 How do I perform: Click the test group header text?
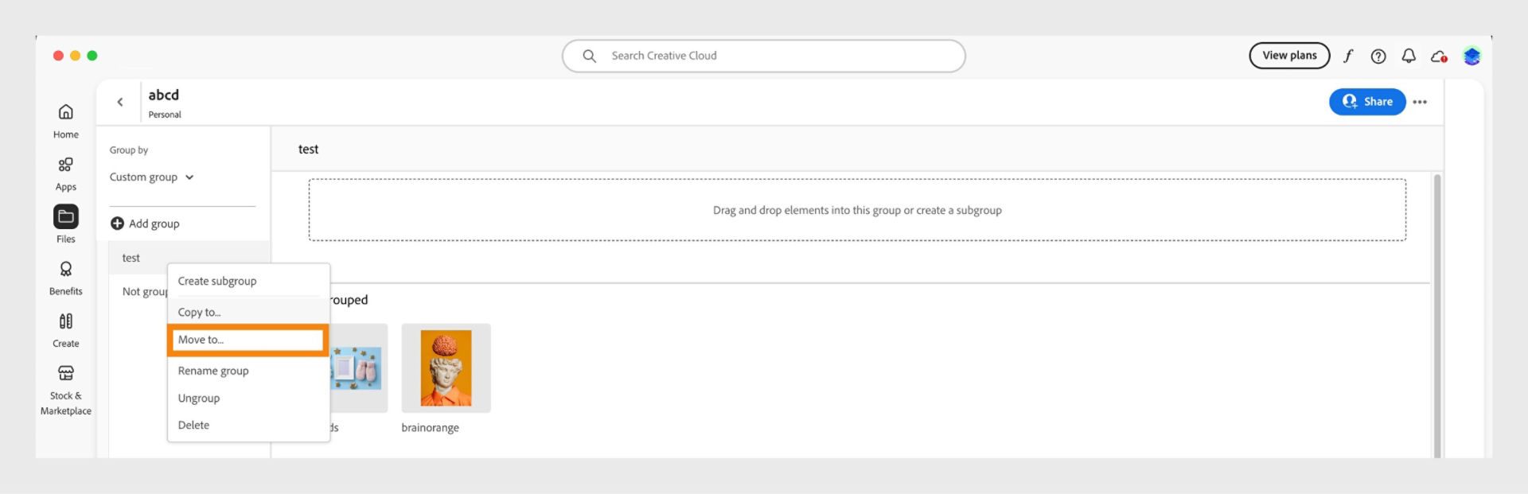pos(308,150)
